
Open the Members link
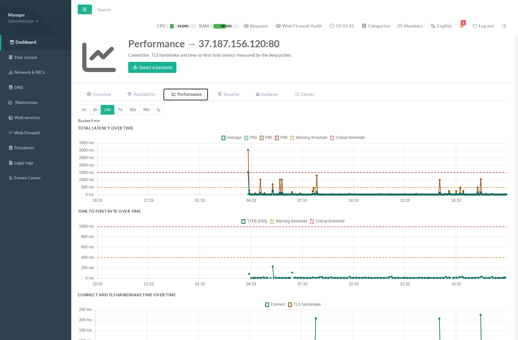[410, 26]
